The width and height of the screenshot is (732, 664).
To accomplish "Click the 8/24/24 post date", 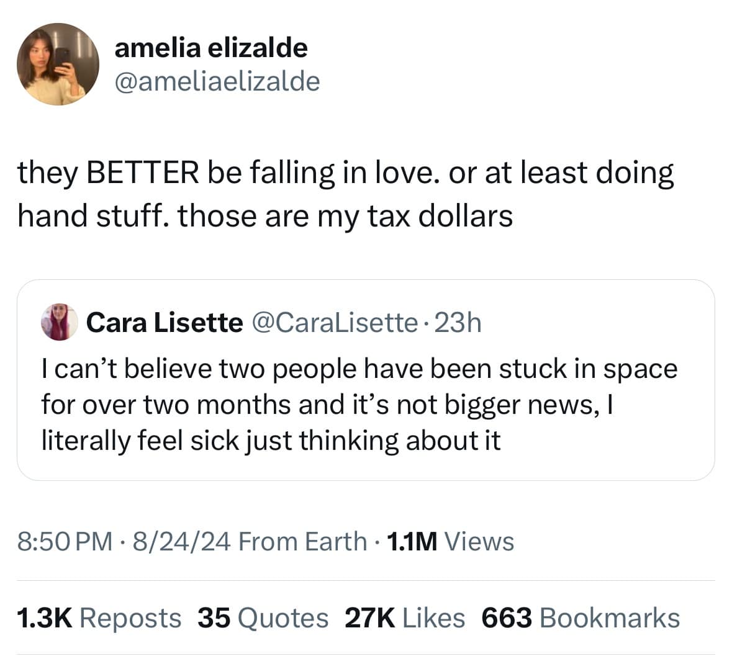I will pos(178,541).
